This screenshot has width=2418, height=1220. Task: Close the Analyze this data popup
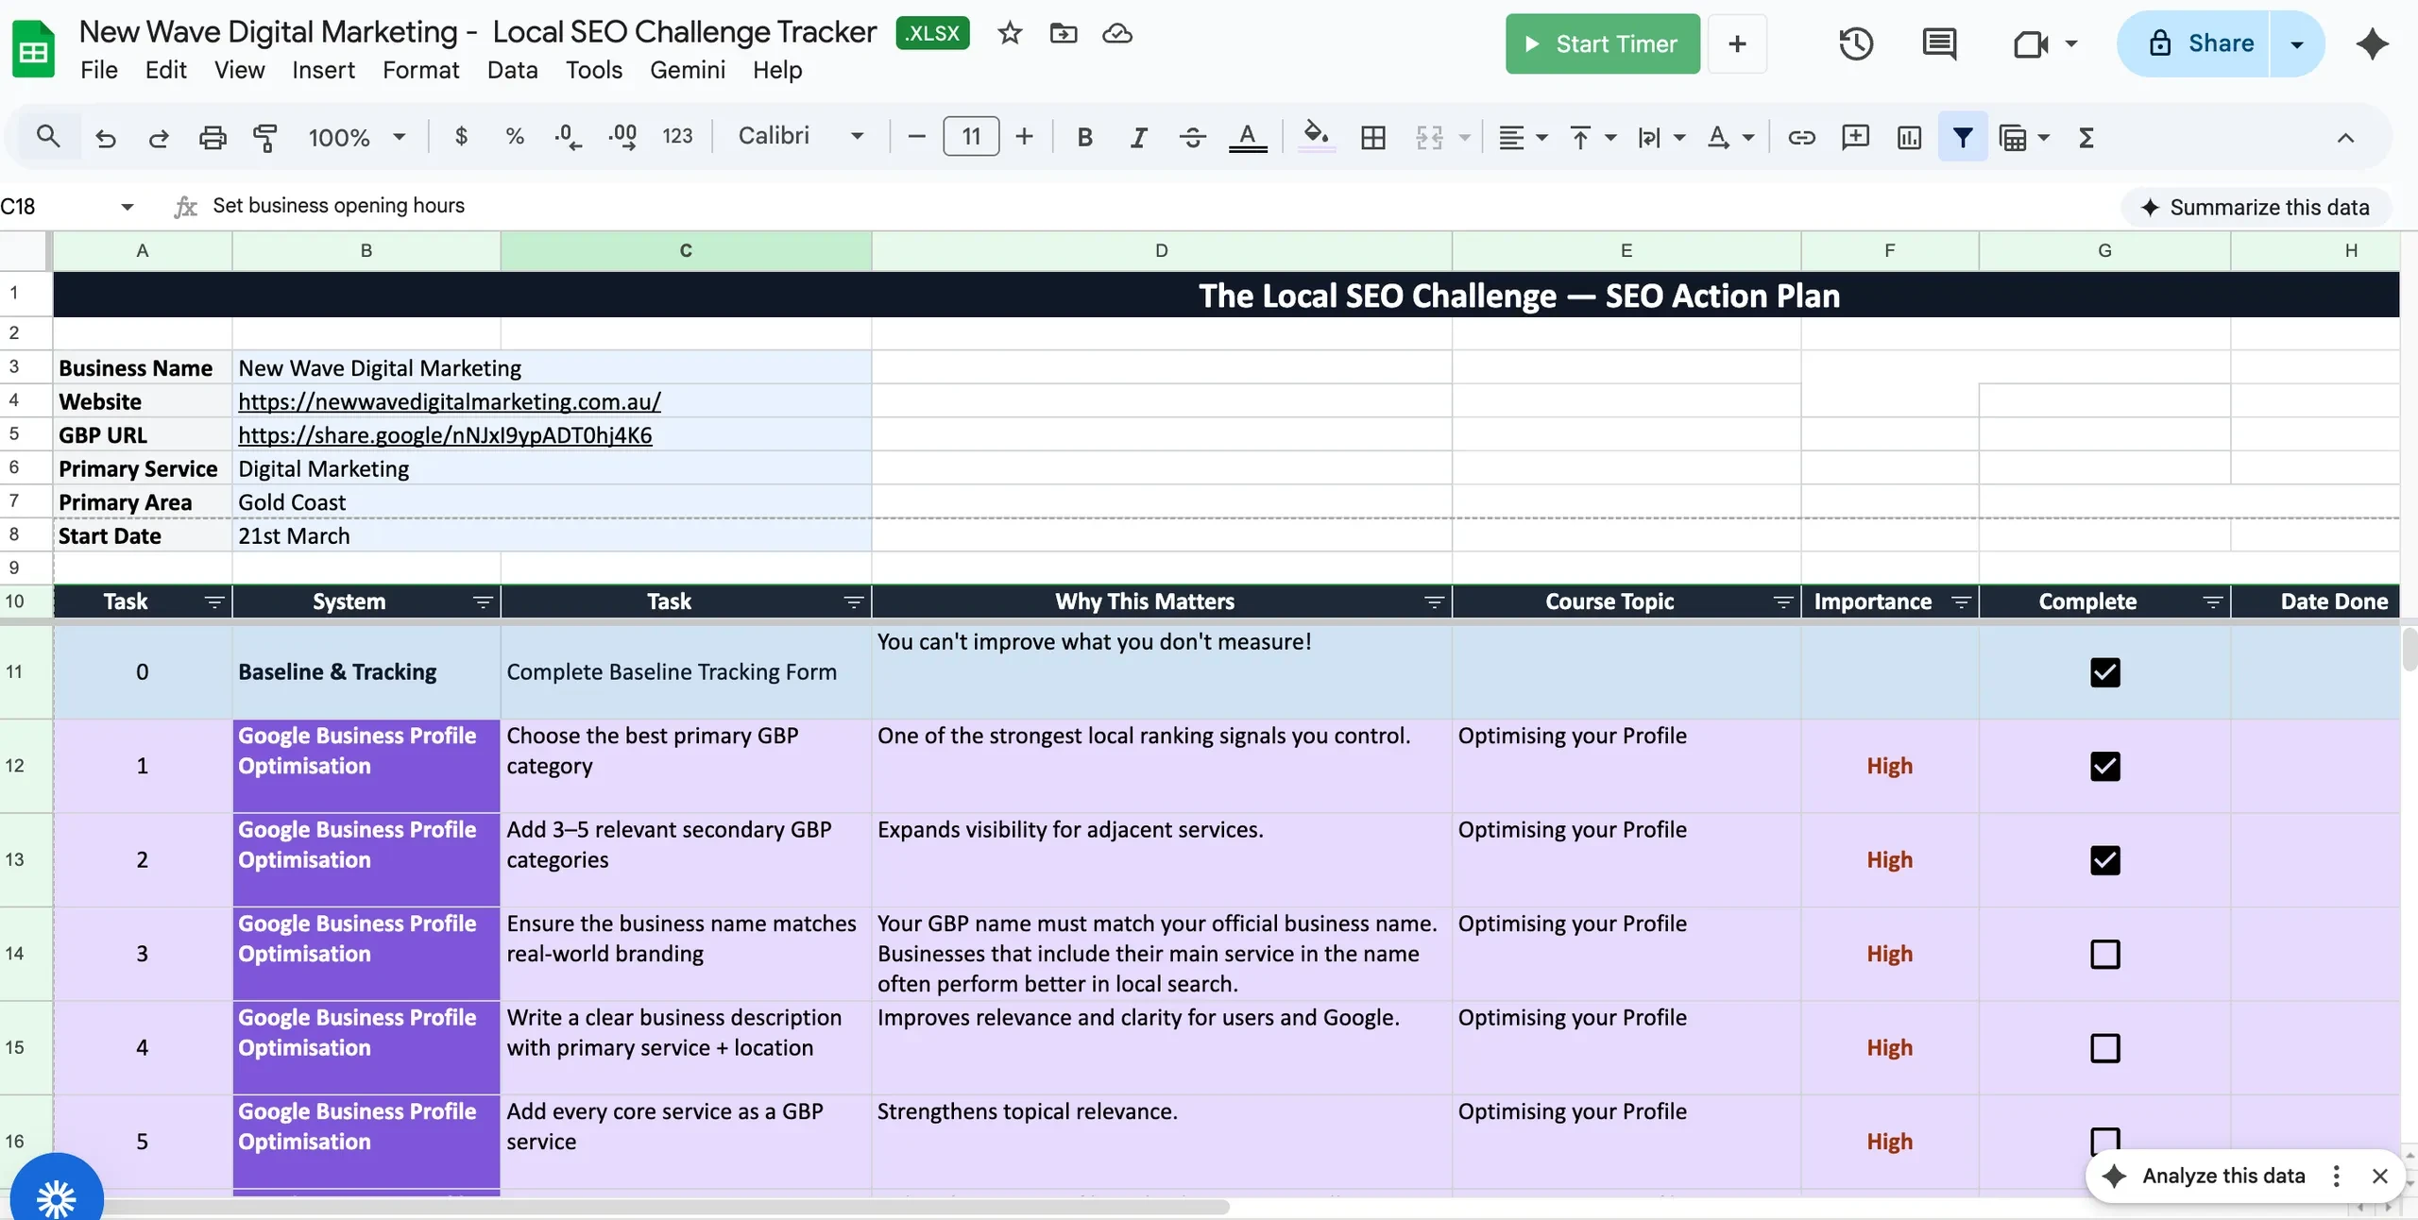coord(2380,1176)
